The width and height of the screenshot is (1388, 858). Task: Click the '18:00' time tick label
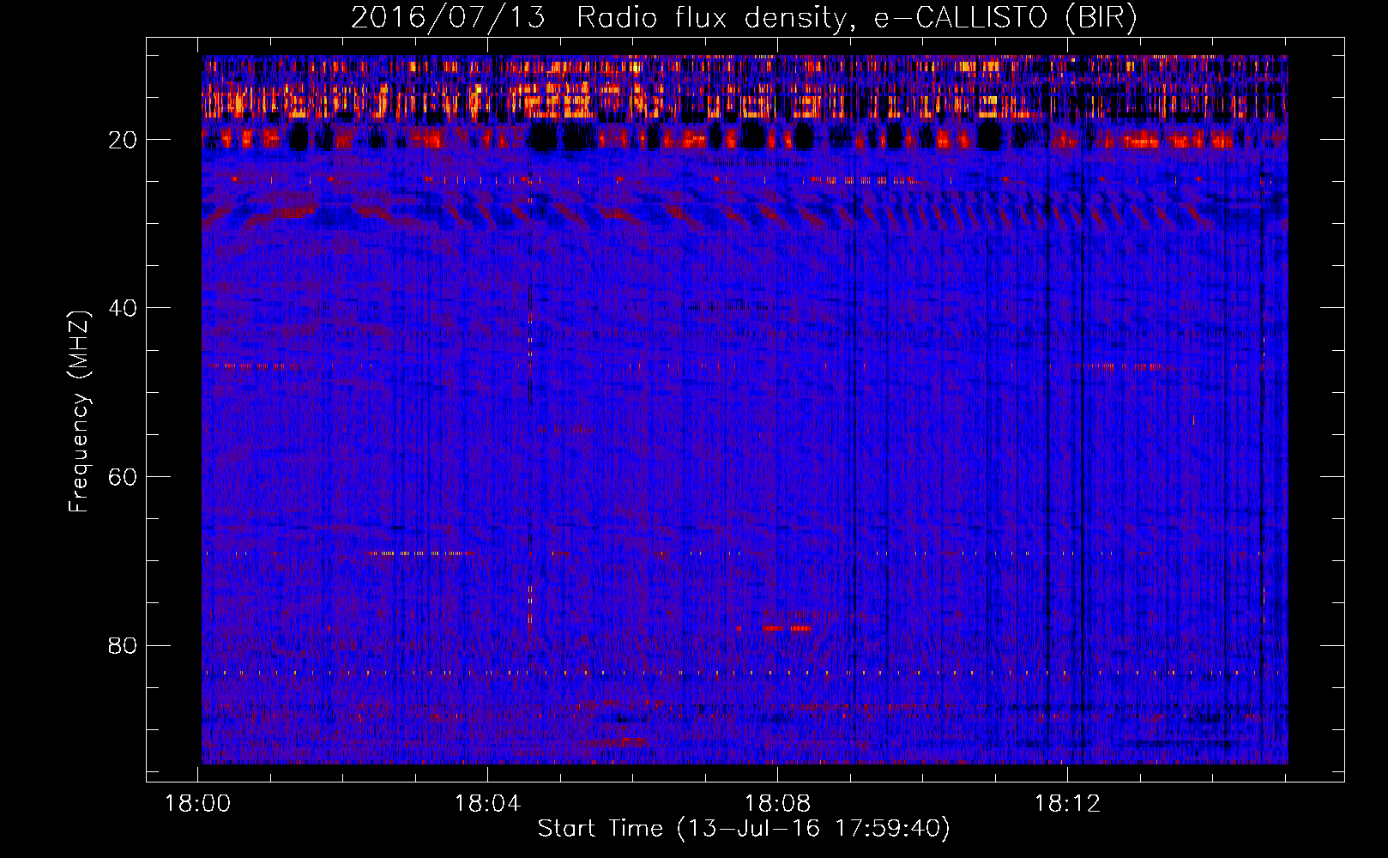click(198, 804)
